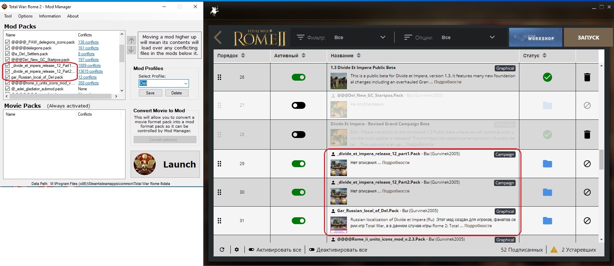This screenshot has height=266, width=614.
Task: Open the Options menu
Action: 25,16
